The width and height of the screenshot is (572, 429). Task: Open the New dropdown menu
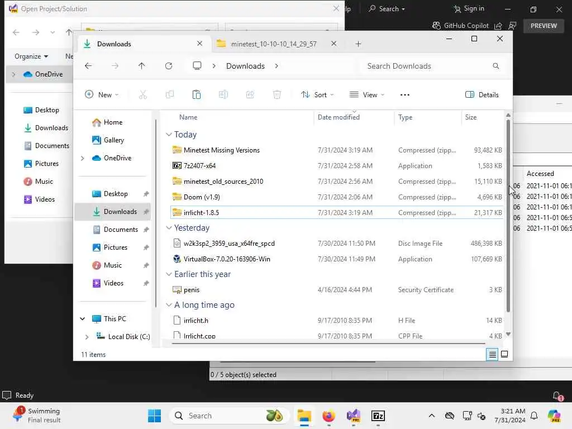pos(102,95)
